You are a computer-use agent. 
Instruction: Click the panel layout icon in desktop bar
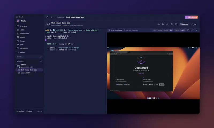188,30
